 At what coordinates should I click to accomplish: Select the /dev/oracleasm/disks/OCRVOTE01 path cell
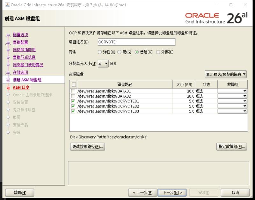click(125, 101)
